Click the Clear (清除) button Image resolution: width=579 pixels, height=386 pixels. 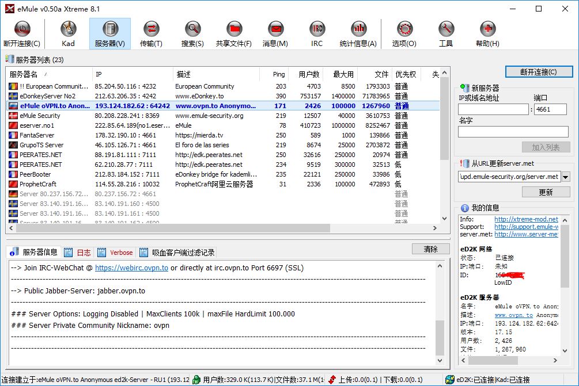430,249
